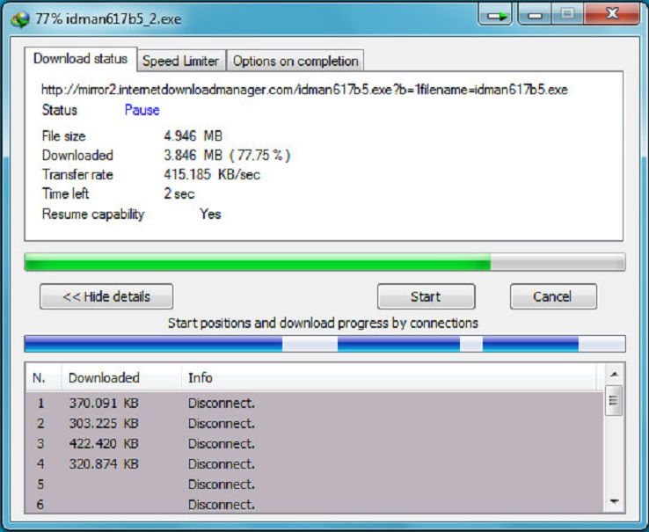Screen dimensions: 649x532
Task: Select connection row number 6
Action: (314, 504)
